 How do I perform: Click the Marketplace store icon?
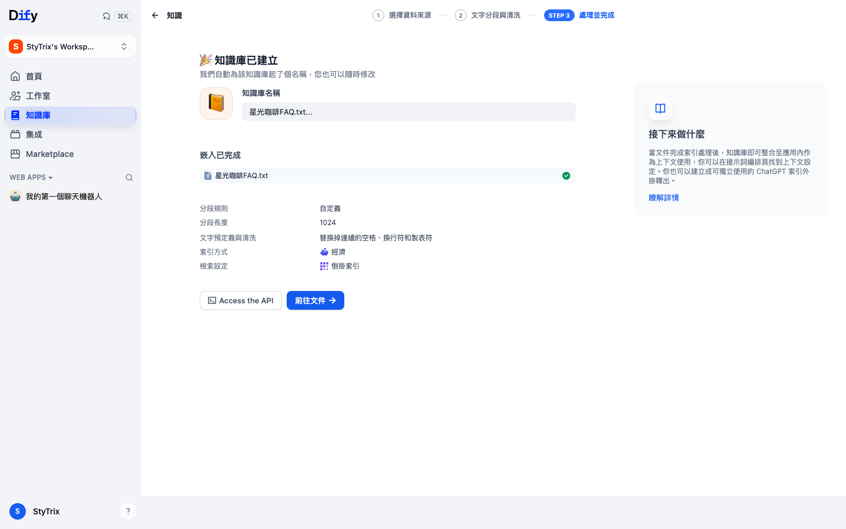15,154
